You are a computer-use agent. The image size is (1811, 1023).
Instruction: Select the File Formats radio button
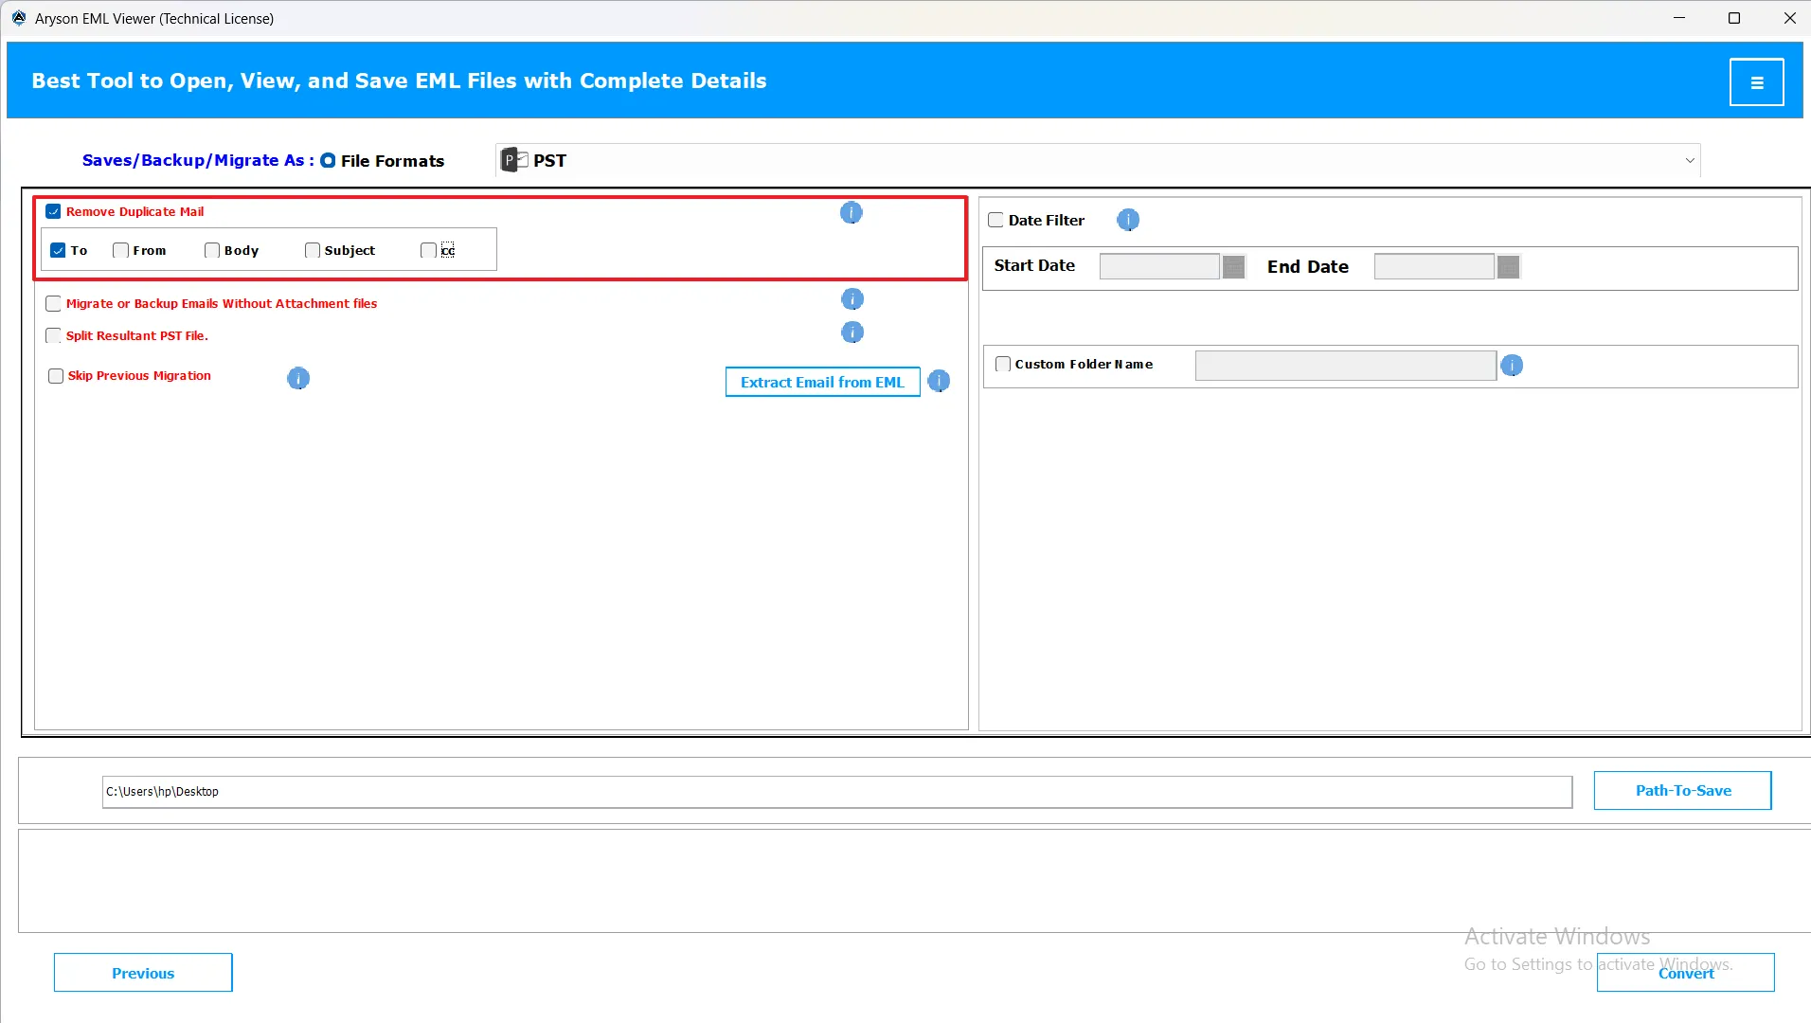pos(328,161)
